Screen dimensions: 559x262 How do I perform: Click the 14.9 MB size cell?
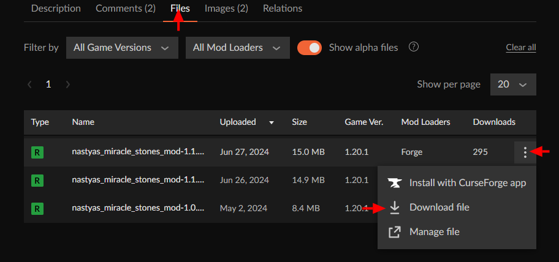click(308, 181)
